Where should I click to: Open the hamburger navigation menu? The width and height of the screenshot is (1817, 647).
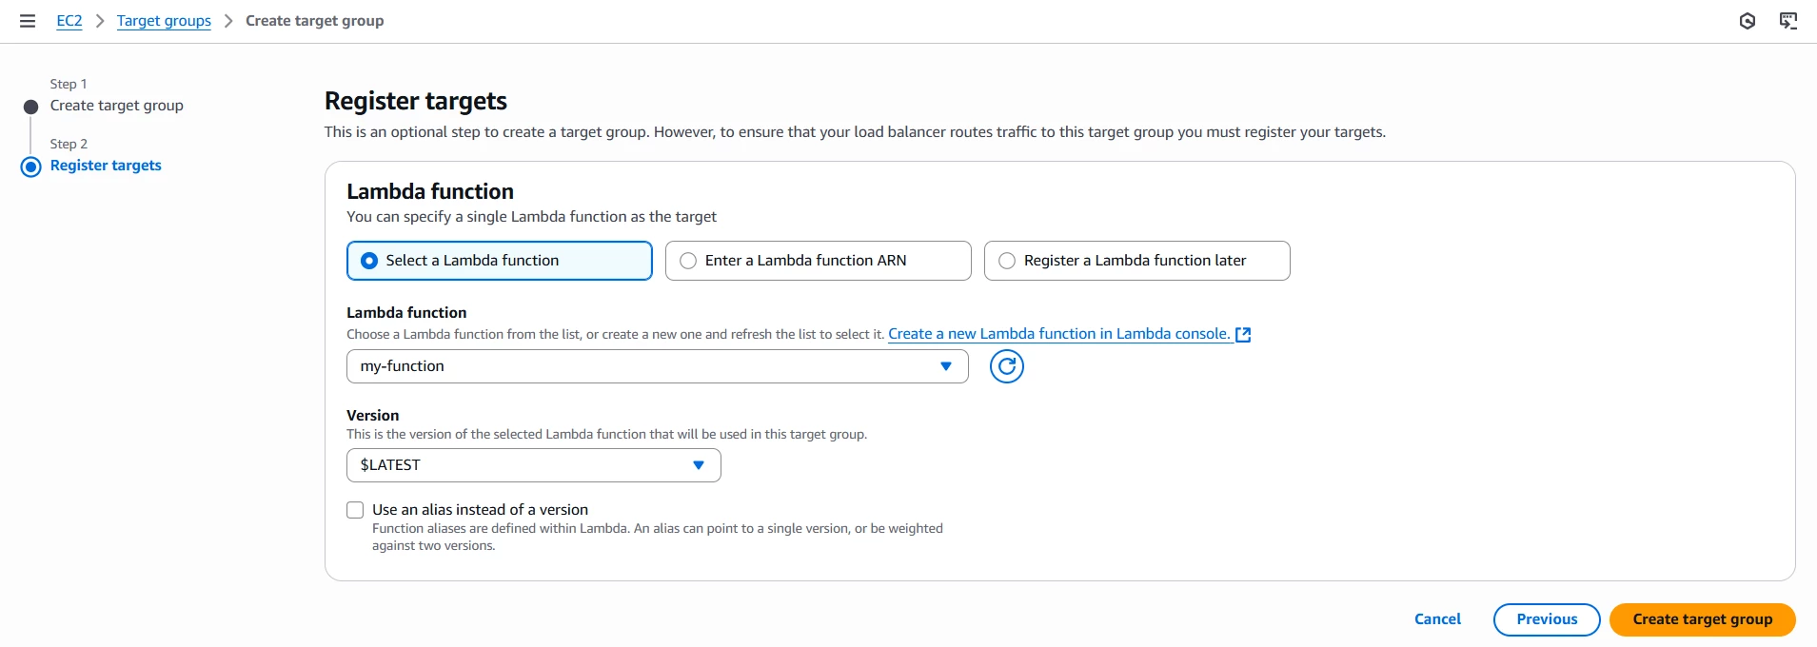click(28, 21)
